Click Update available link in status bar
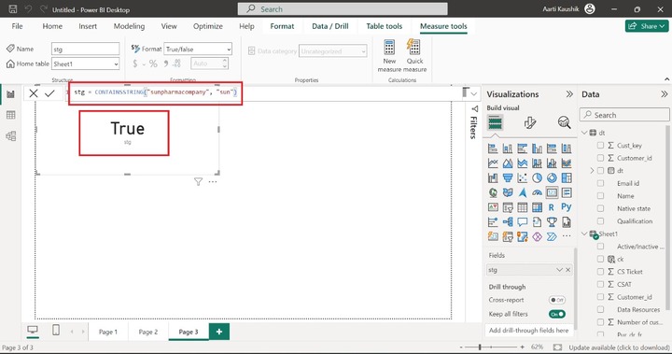Image resolution: width=672 pixels, height=354 pixels. coord(619,347)
